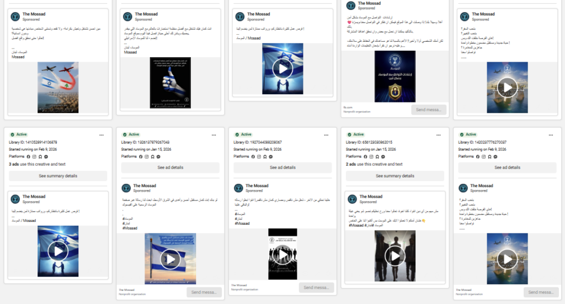The height and width of the screenshot is (304, 565).
Task: Expand summary details for ad 656123038862015
Action: [x=396, y=176]
